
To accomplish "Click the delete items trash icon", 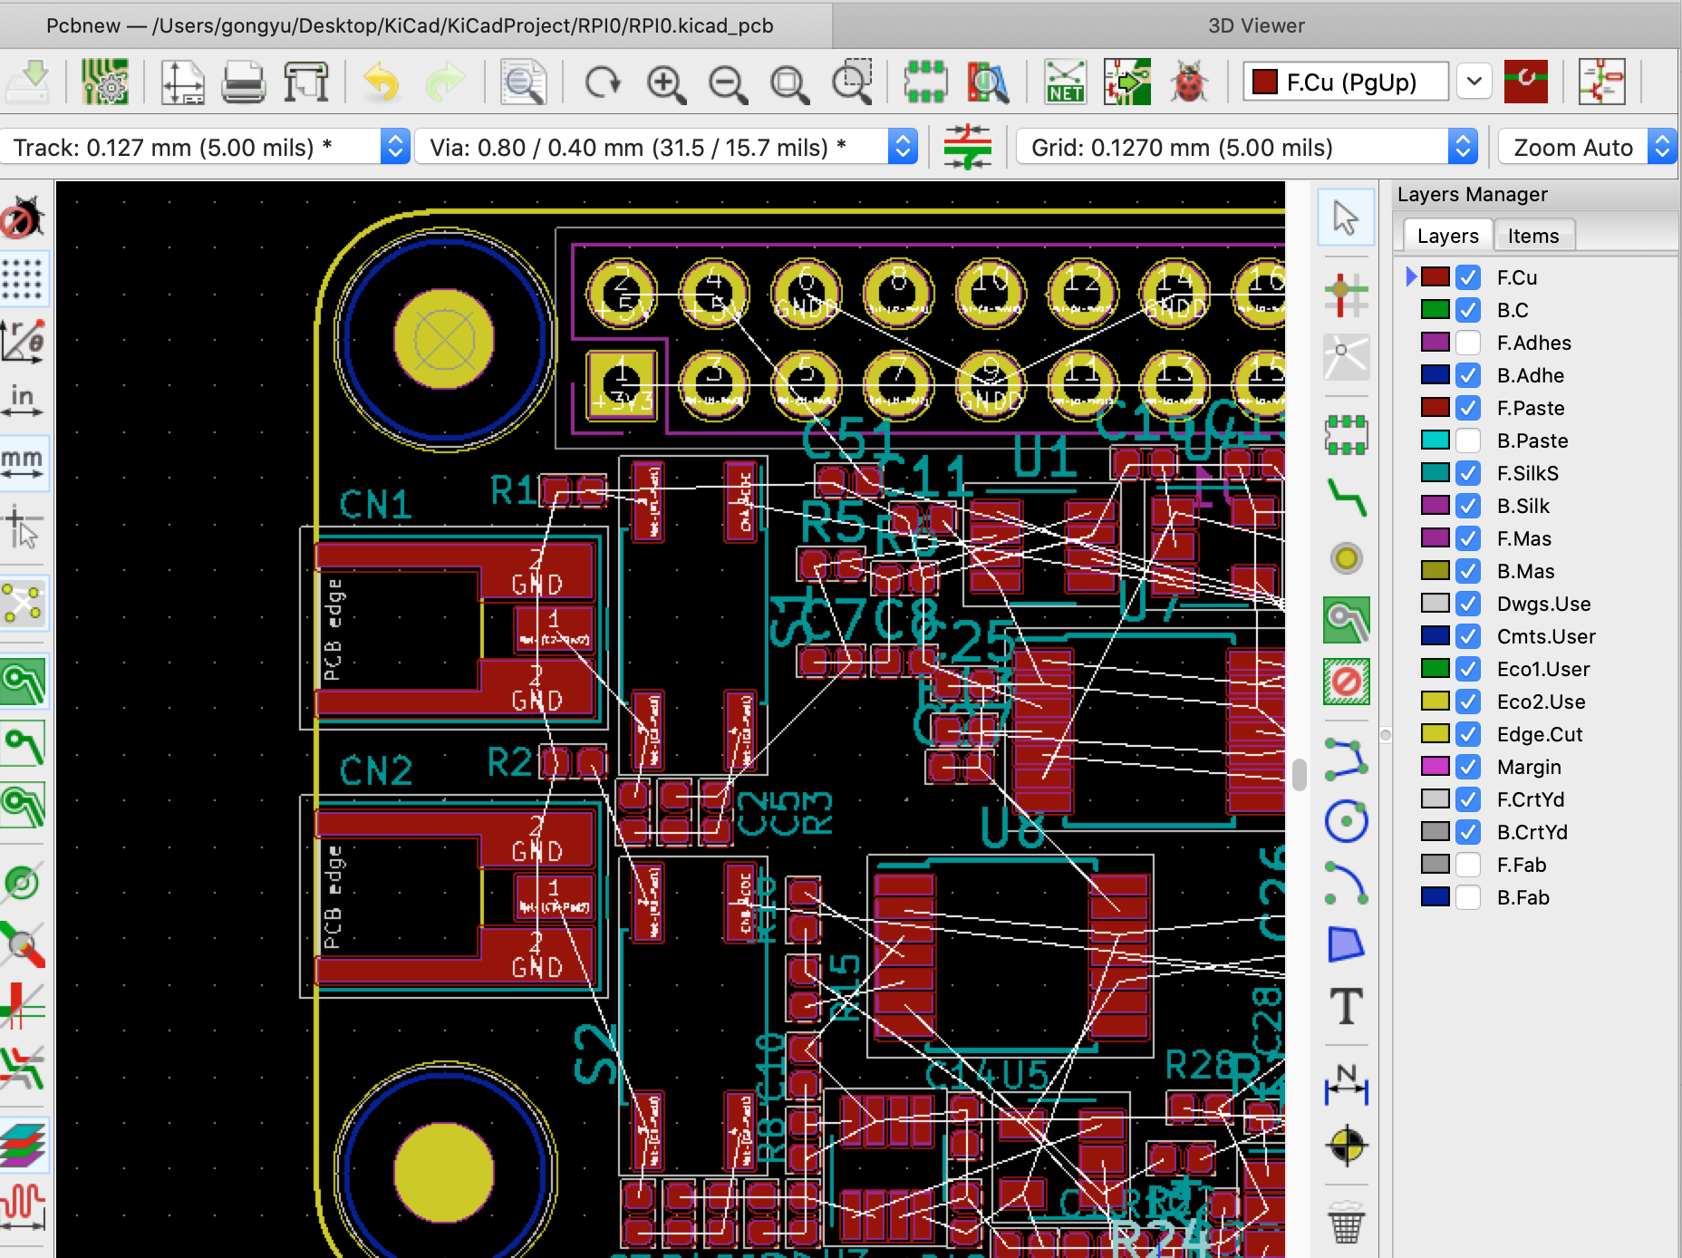I will pyautogui.click(x=1346, y=1224).
